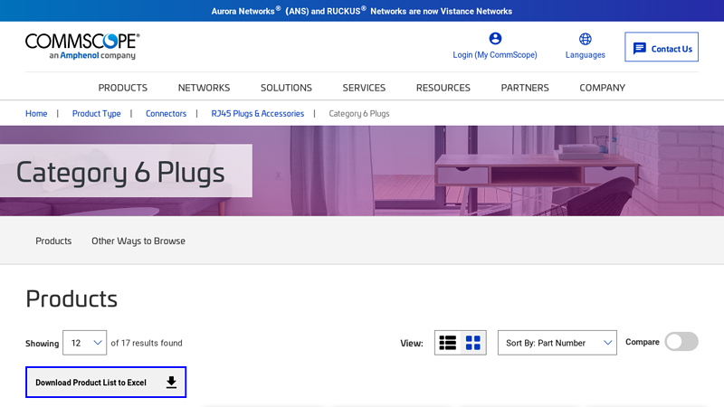724x407 pixels.
Task: Open the RESOURCES menu
Action: 443,88
